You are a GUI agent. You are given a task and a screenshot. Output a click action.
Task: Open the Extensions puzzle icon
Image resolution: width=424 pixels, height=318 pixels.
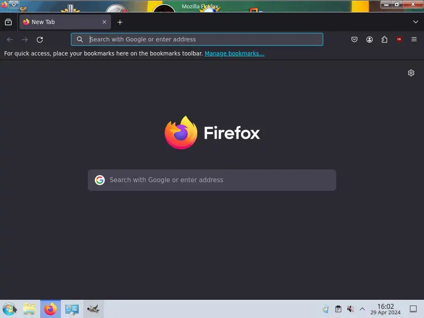click(384, 39)
